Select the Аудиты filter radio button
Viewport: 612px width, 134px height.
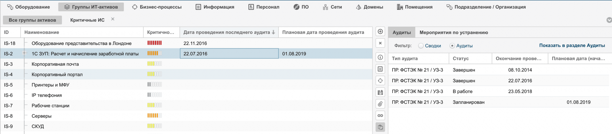point(452,46)
